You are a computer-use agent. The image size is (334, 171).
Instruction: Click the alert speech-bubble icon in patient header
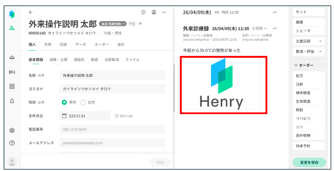(143, 12)
